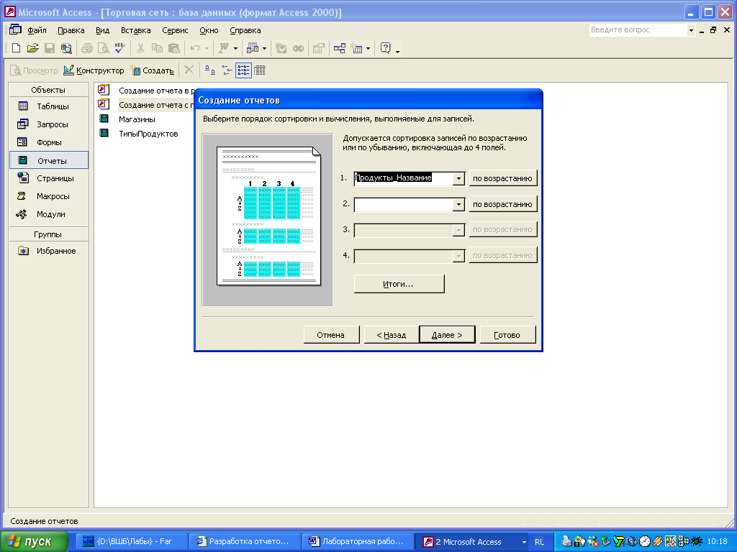Click the Итоги... button
The image size is (737, 552).
[399, 284]
